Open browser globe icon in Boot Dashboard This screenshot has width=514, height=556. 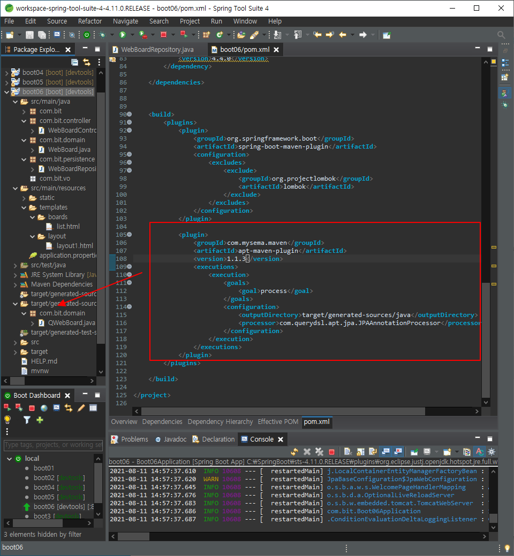pyautogui.click(x=44, y=408)
